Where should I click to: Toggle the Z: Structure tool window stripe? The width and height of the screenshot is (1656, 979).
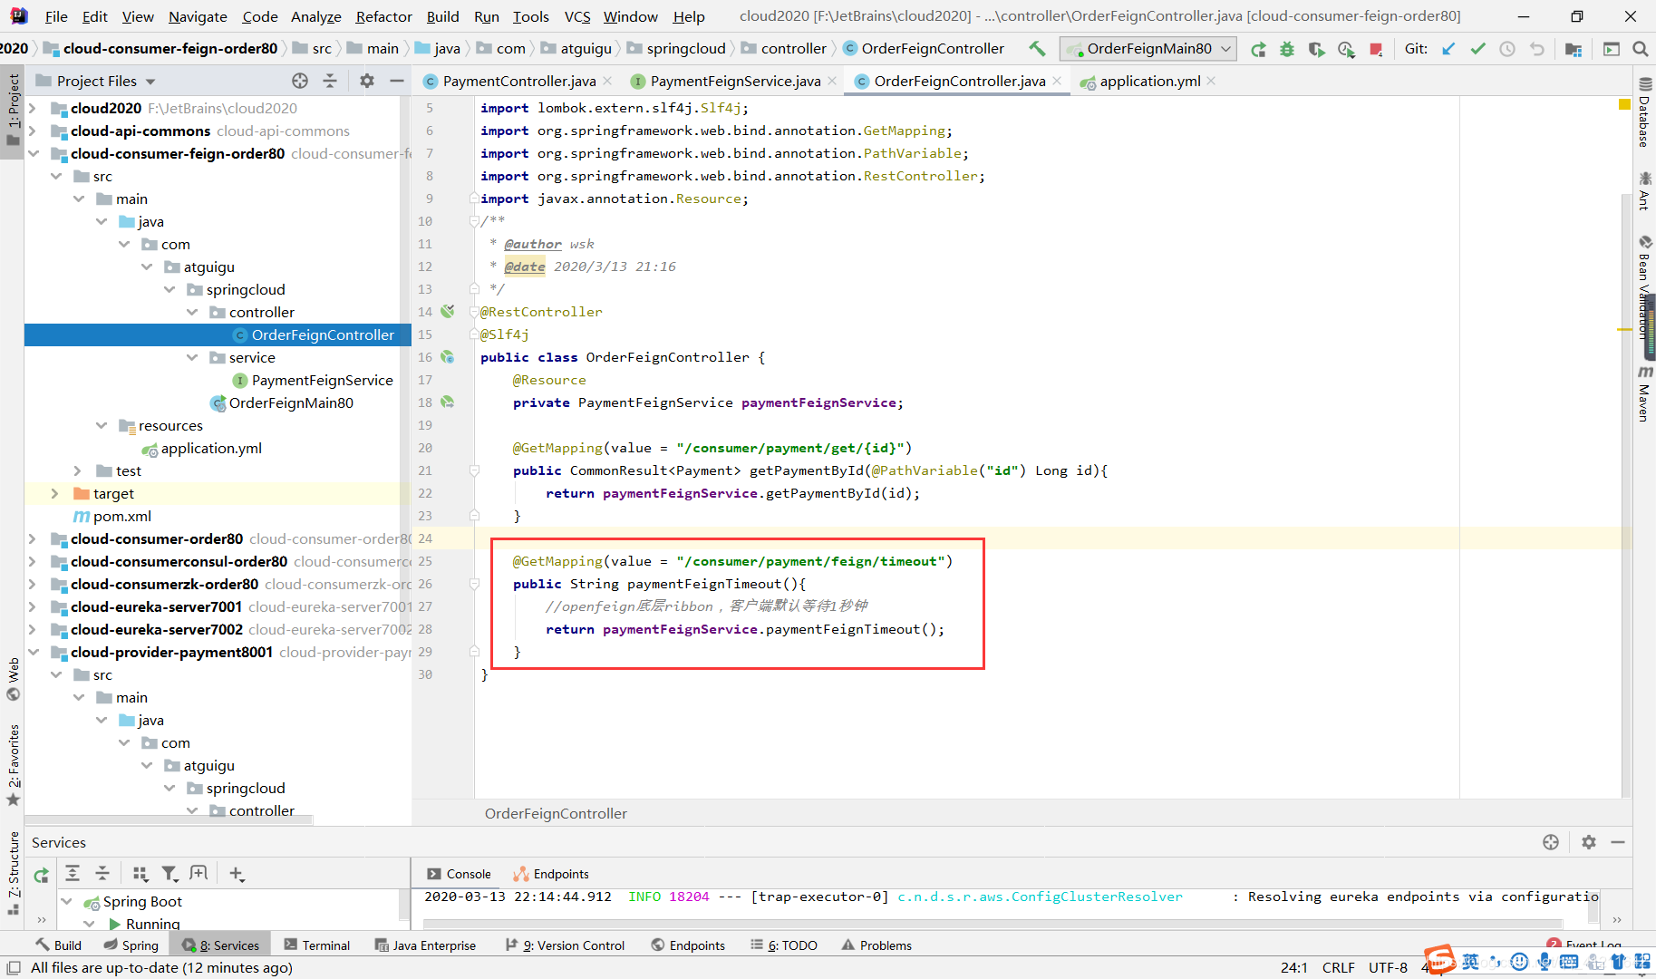point(13,873)
